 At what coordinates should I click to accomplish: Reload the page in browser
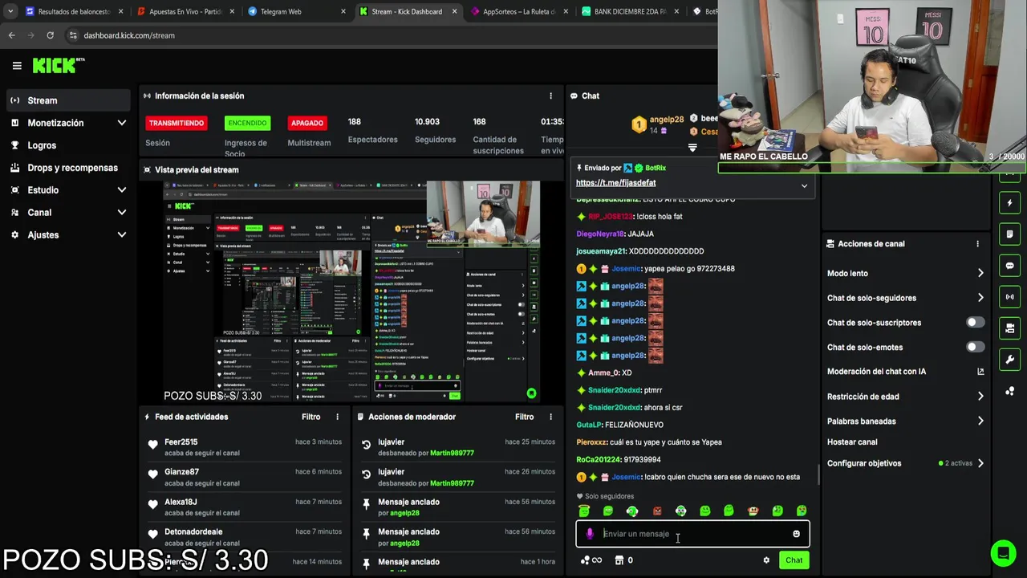click(50, 35)
